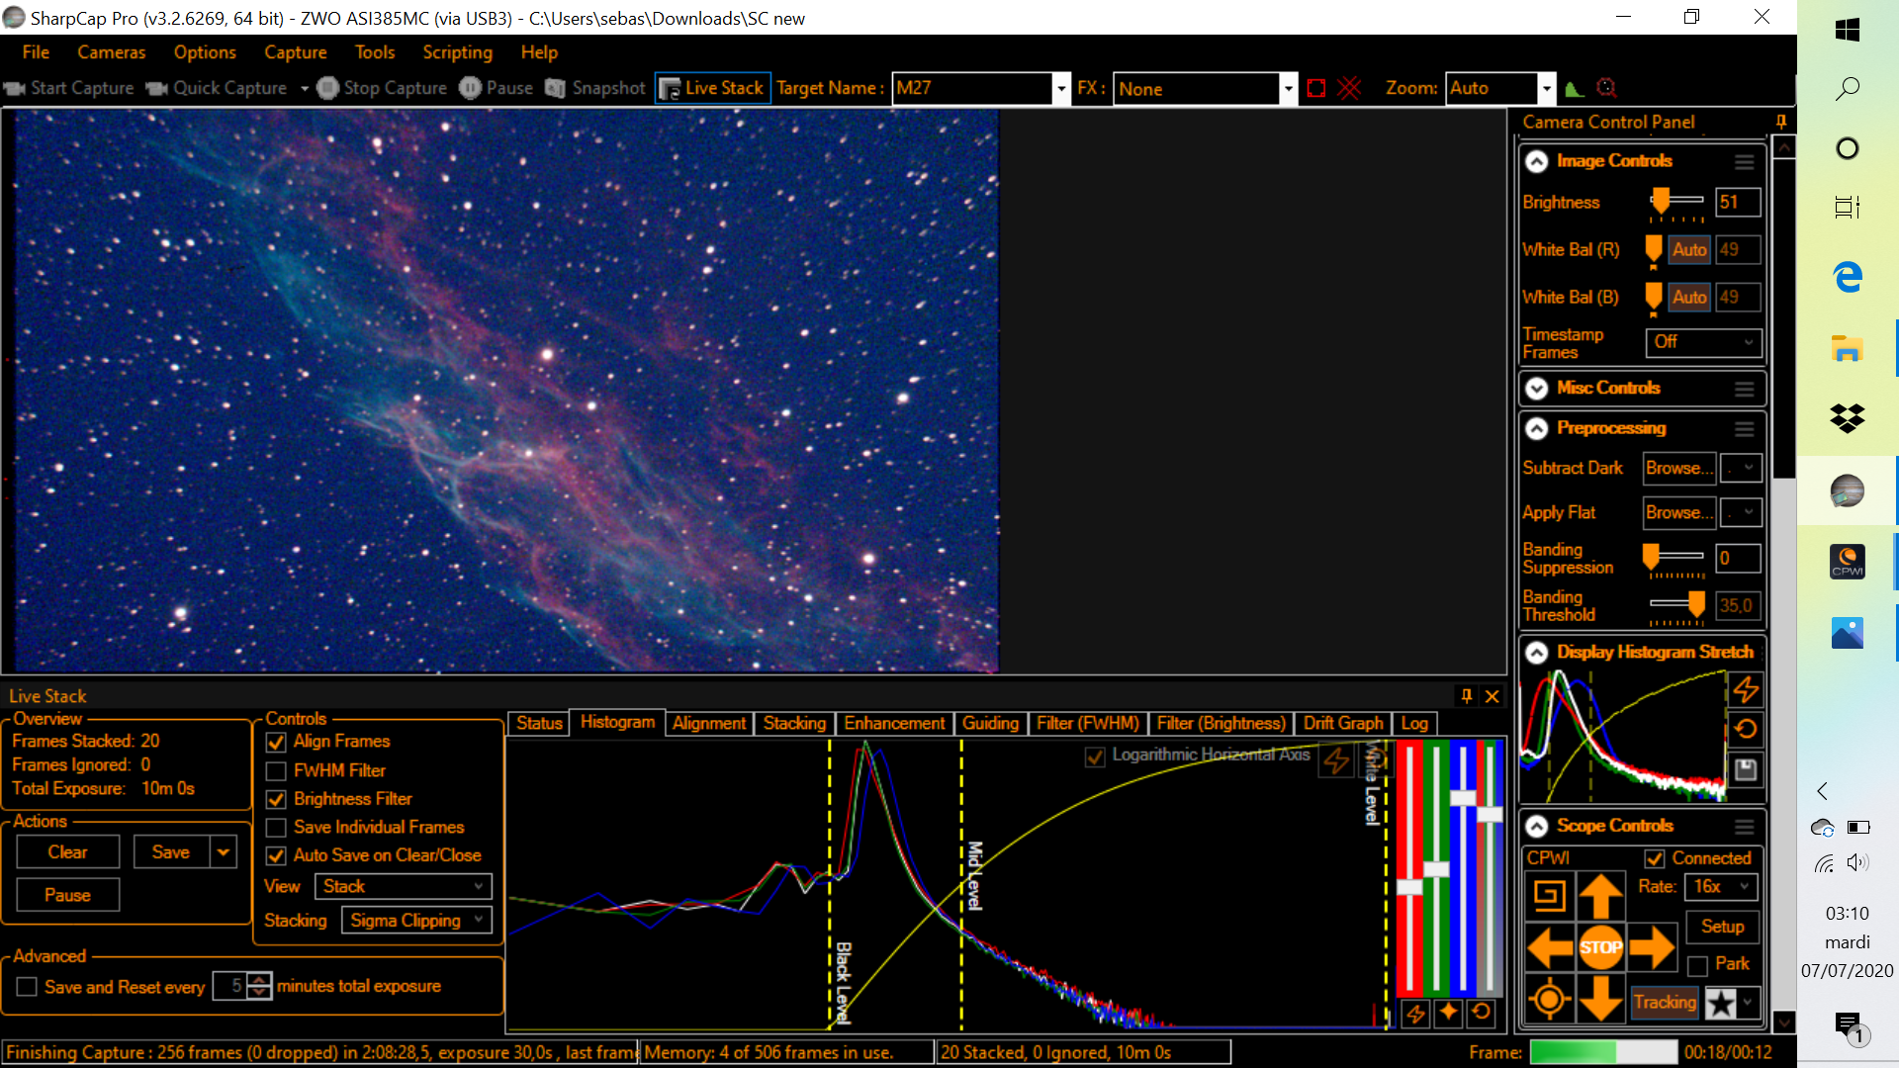
Task: Toggle the green image histogram icon
Action: click(x=1575, y=88)
